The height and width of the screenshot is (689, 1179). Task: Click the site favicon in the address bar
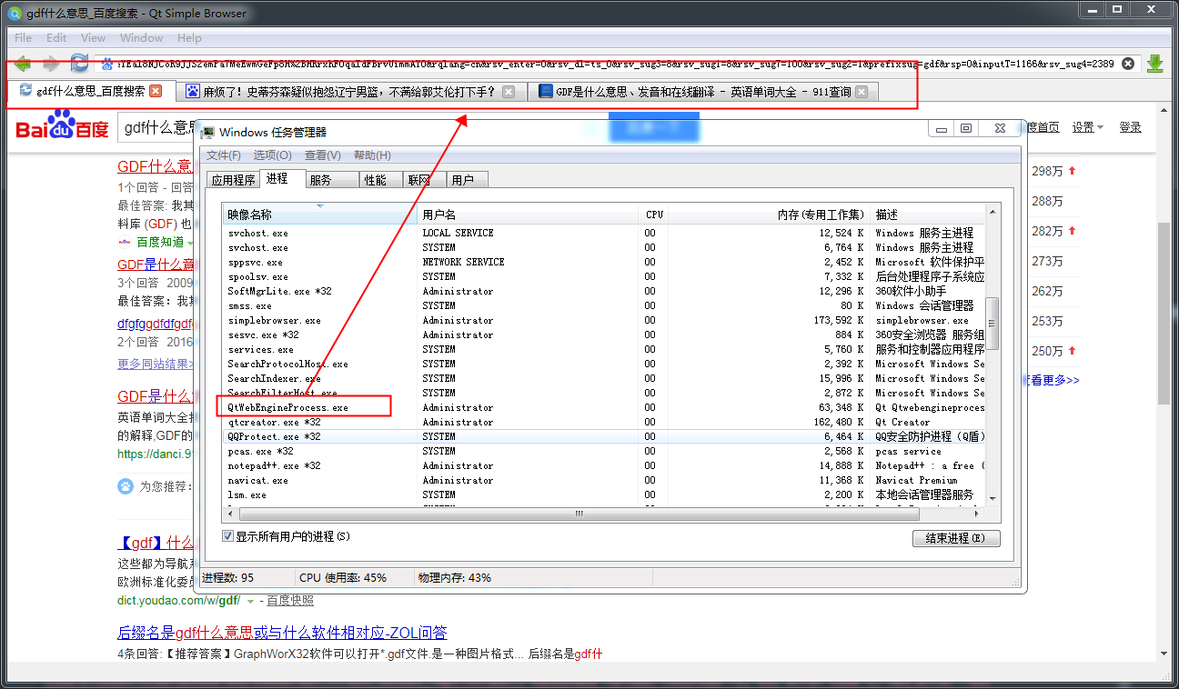click(107, 64)
